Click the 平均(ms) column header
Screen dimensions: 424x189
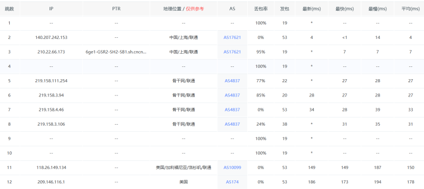[411, 9]
